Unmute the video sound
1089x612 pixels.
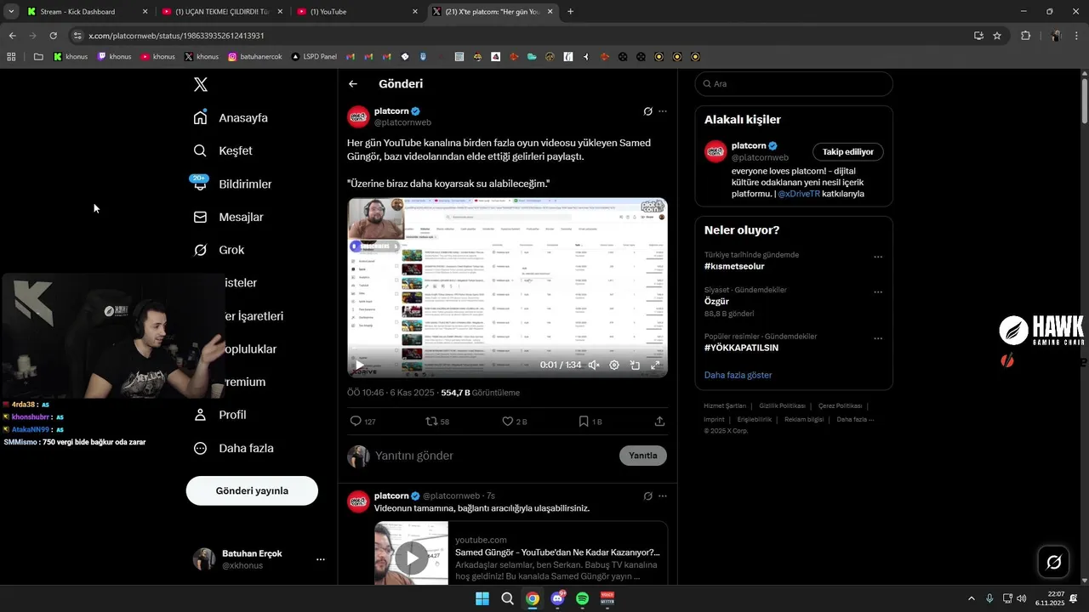pos(594,365)
